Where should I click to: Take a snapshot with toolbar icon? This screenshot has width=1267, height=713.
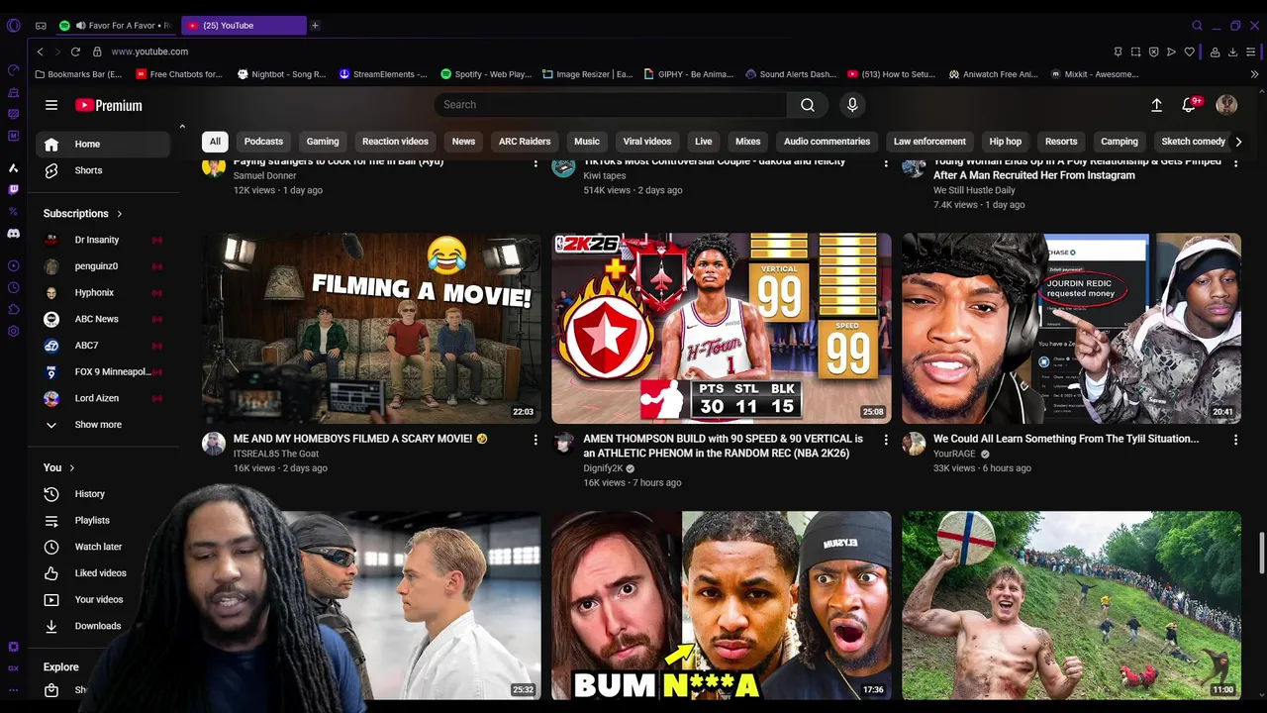tap(1135, 51)
